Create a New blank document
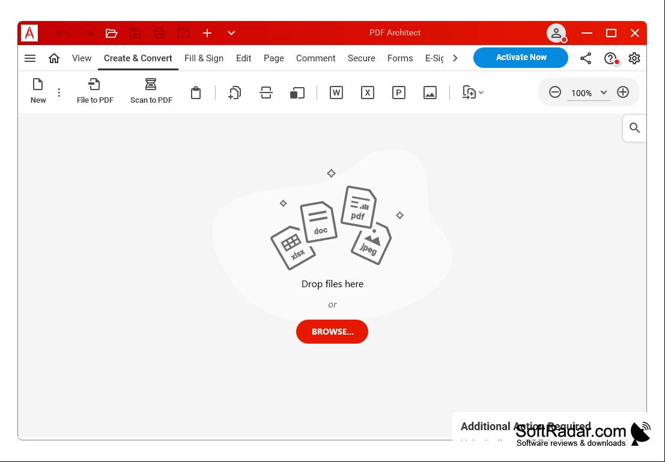This screenshot has height=462, width=665. 38,91
